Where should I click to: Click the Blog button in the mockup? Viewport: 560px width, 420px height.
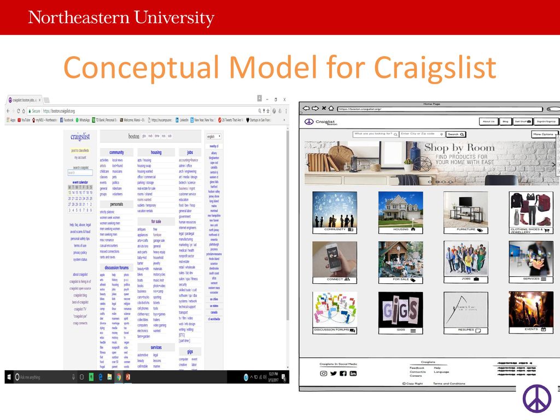(x=505, y=122)
